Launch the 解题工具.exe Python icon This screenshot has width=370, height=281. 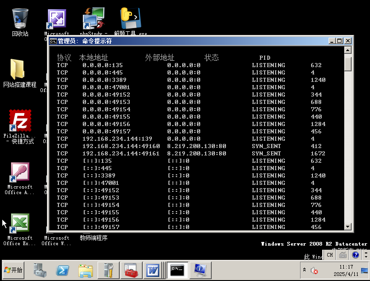(131, 18)
